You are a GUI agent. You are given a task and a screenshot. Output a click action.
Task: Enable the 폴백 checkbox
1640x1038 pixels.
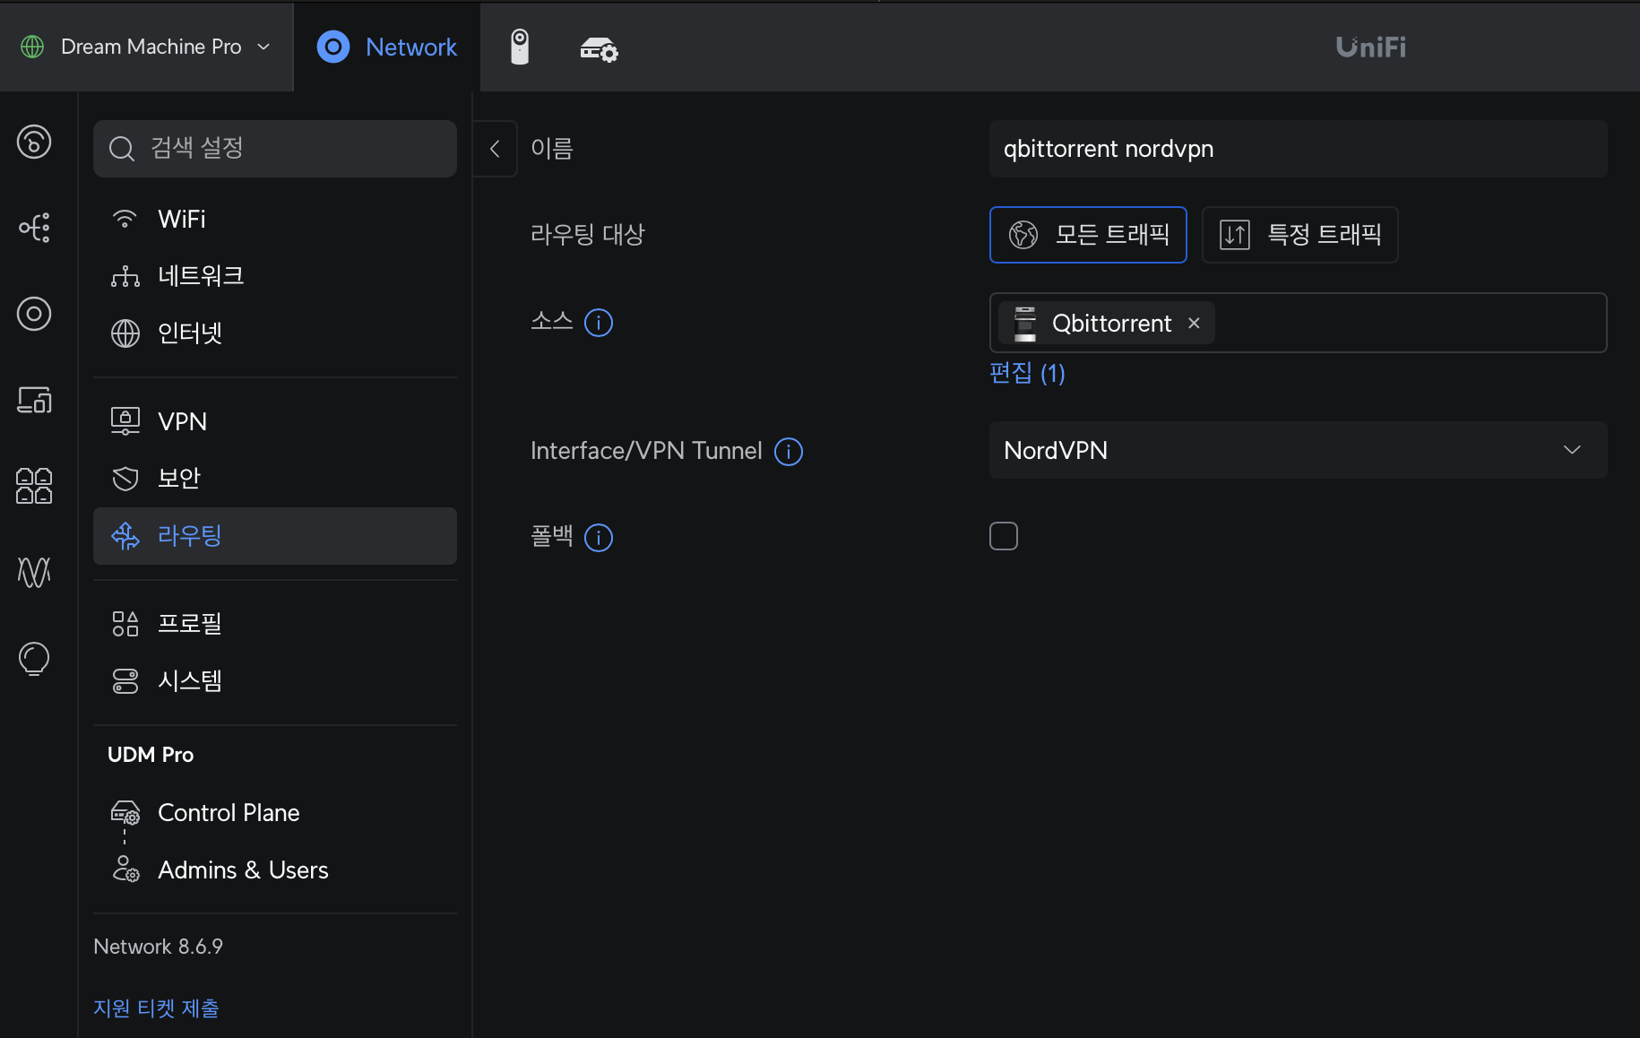[x=1004, y=536]
